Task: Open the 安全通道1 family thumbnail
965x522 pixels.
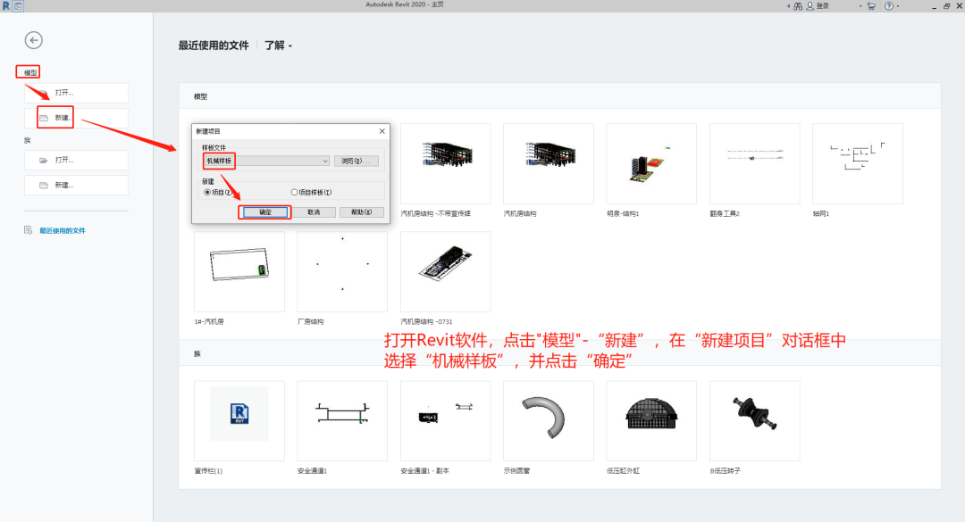Action: [x=342, y=420]
